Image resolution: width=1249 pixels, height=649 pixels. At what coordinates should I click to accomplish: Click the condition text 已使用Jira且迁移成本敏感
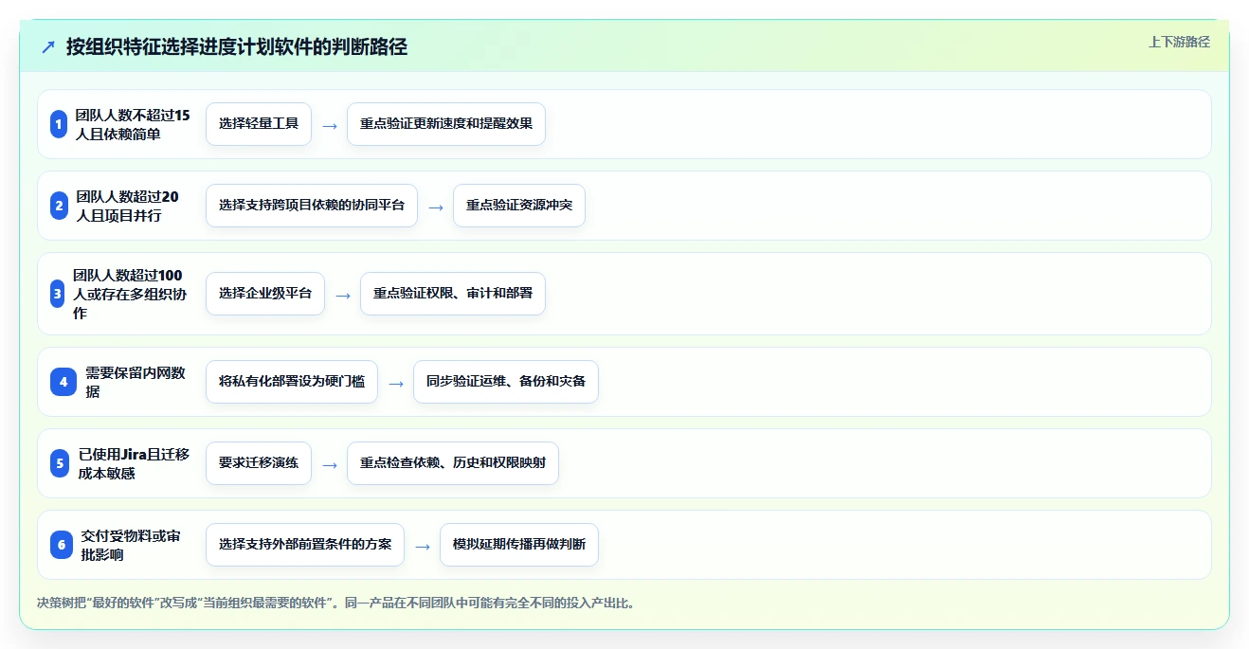[x=134, y=463]
